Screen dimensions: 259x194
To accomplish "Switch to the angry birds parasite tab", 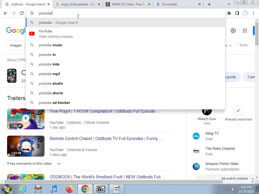I will (x=78, y=4).
